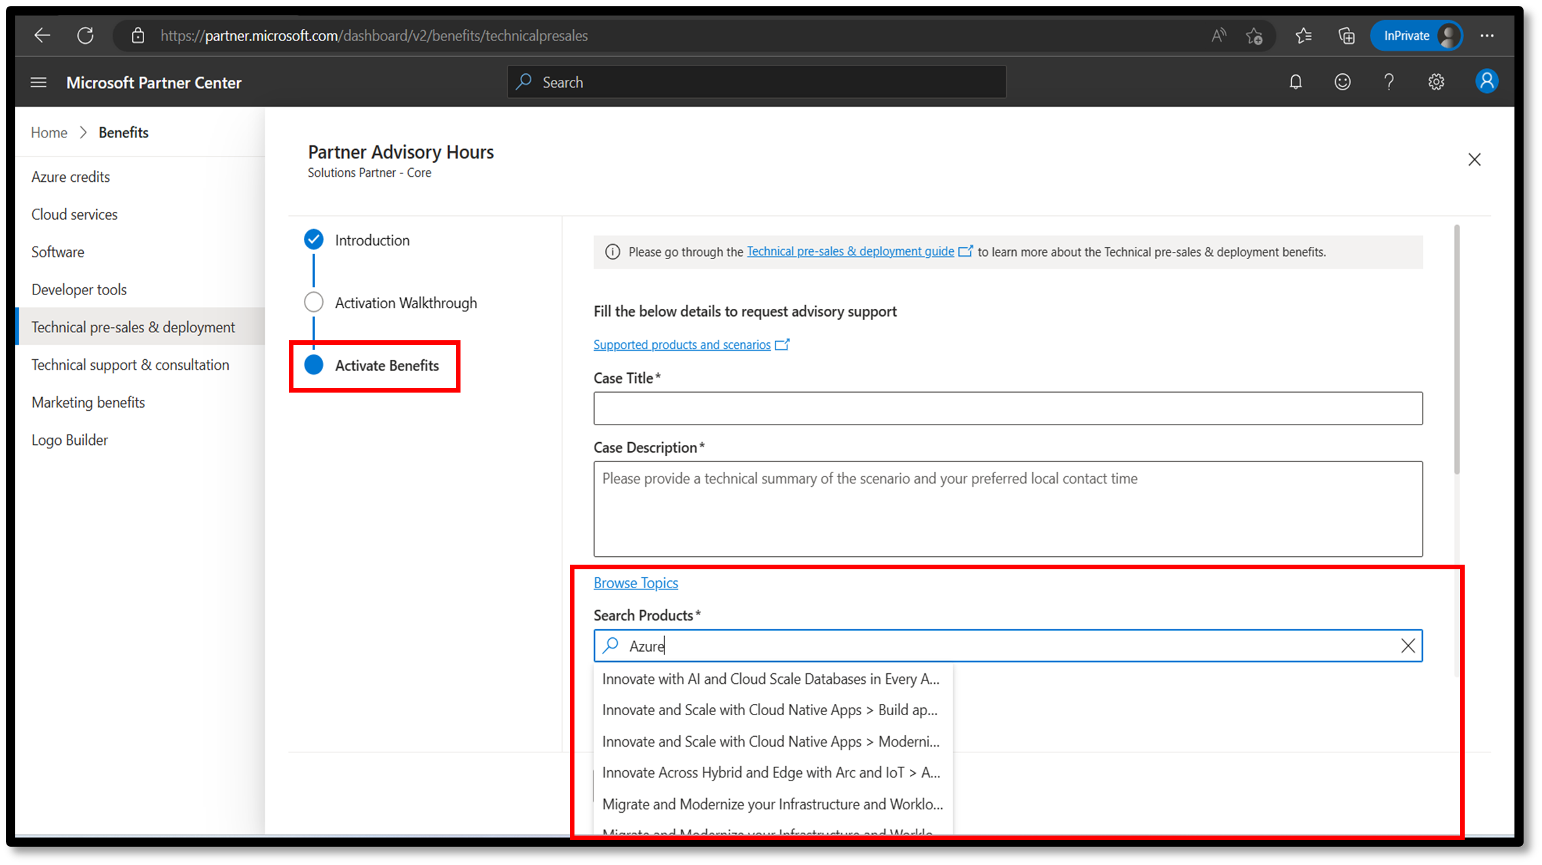1542x865 pixels.
Task: Expand the search products dropdown list
Action: 1008,646
